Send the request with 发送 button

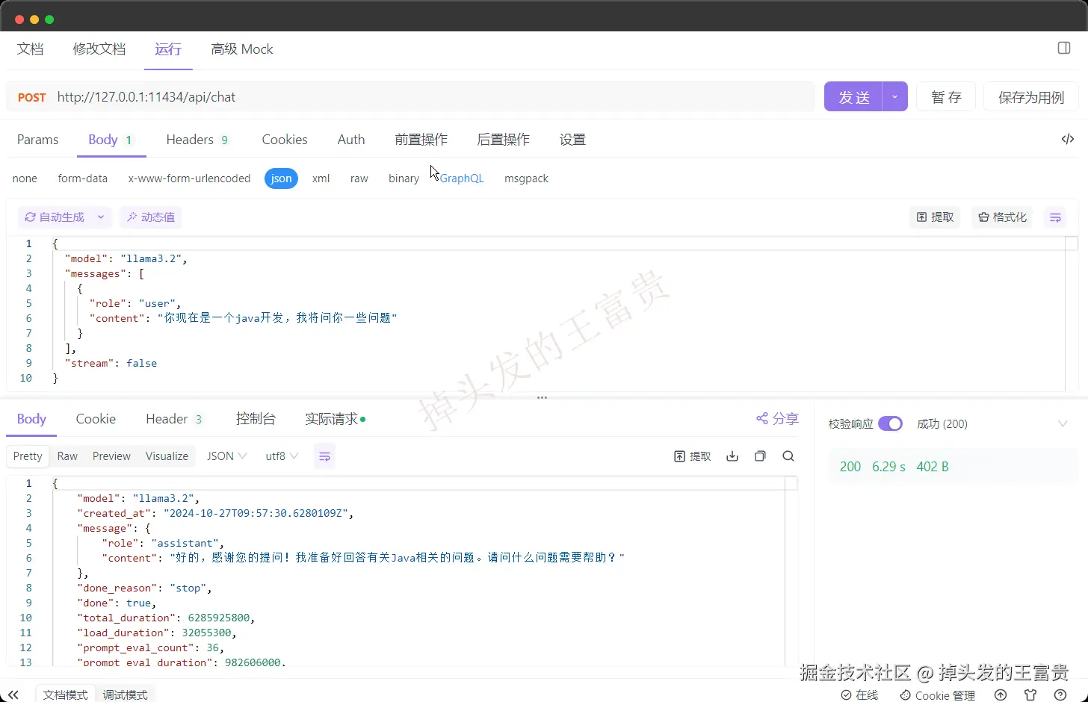[853, 97]
